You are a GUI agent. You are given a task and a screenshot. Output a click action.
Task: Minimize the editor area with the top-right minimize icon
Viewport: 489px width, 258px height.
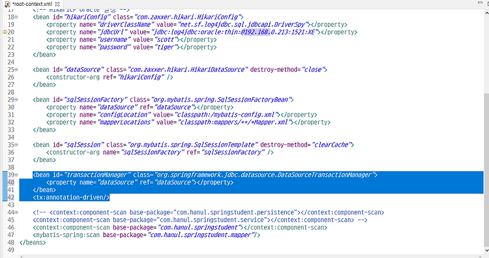[481, 3]
